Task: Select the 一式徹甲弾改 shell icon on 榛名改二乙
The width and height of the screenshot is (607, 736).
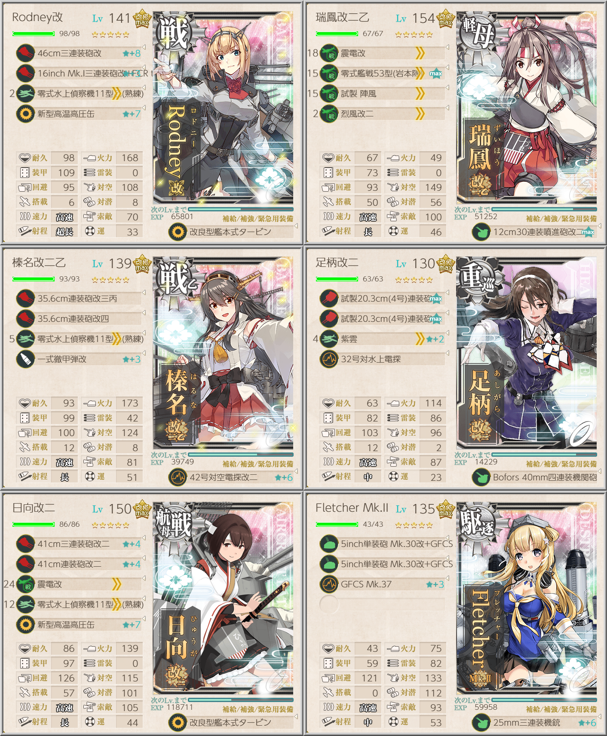Action: 25,359
